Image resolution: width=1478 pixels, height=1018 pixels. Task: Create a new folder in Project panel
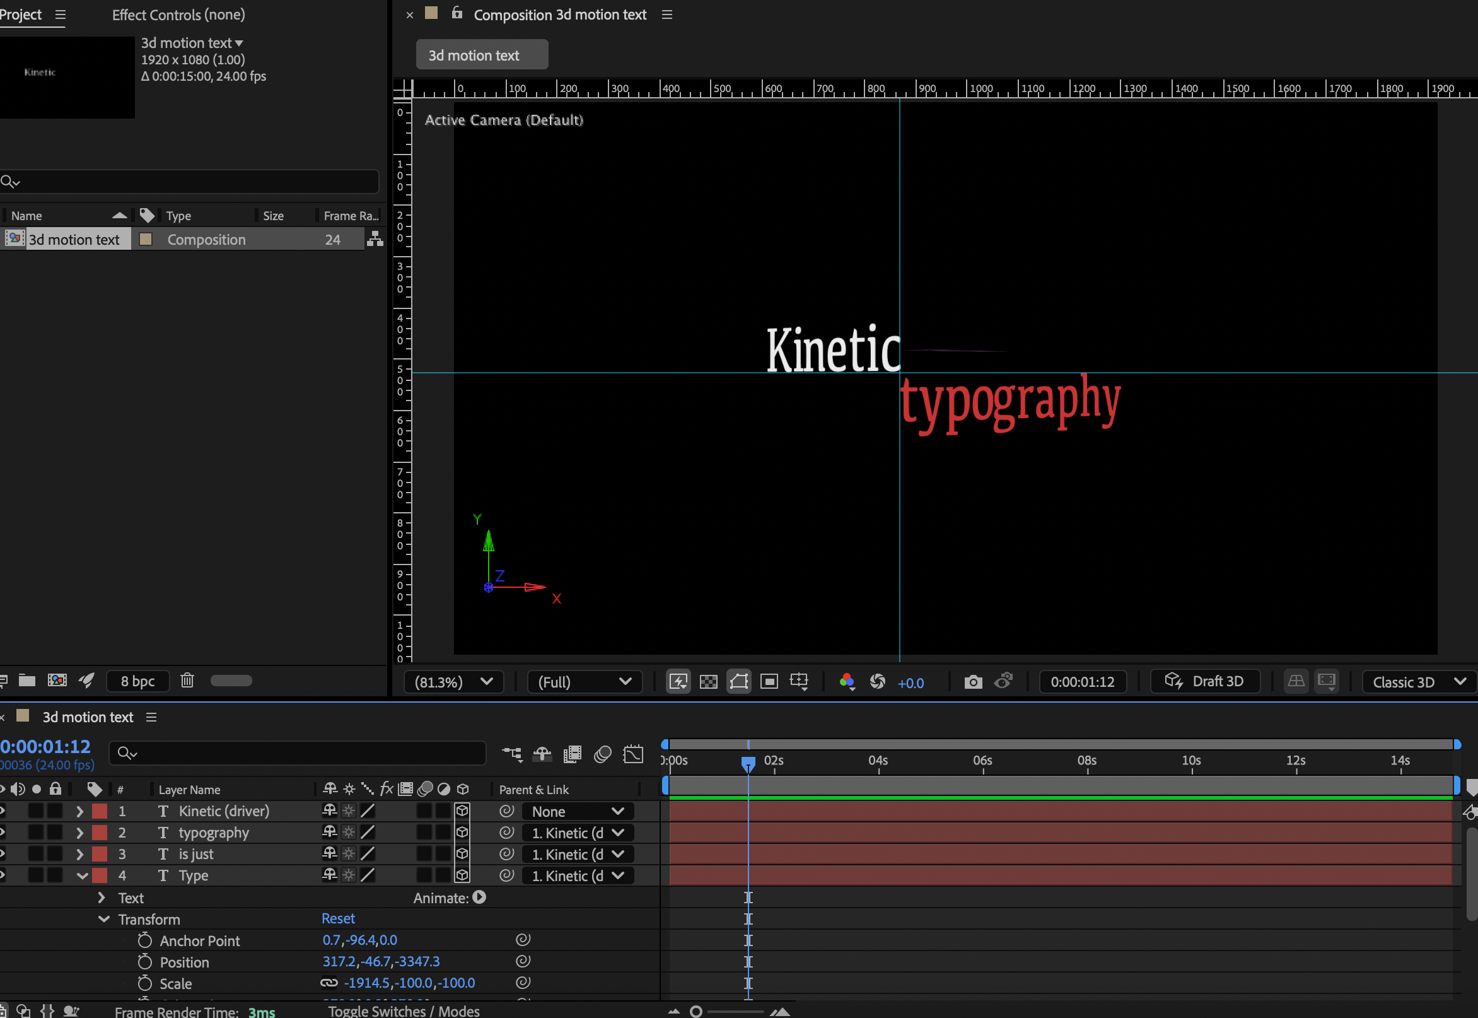tap(26, 680)
